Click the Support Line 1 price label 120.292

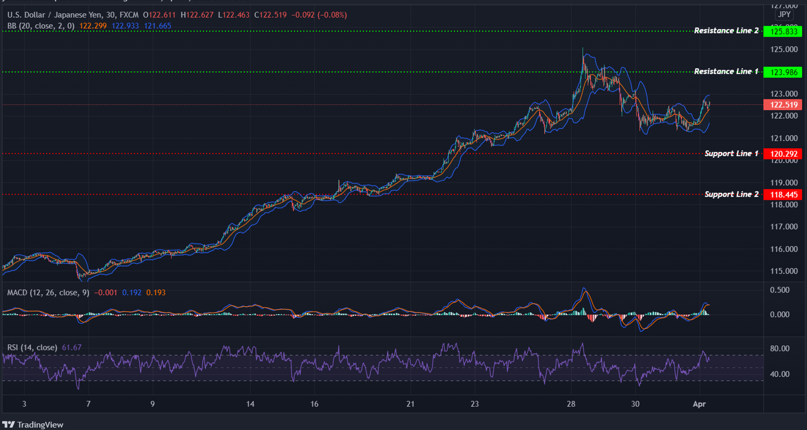point(782,154)
